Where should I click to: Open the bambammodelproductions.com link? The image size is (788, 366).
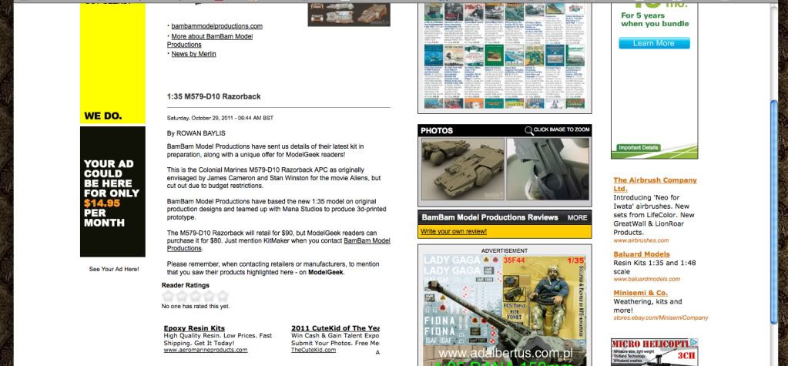pos(216,26)
